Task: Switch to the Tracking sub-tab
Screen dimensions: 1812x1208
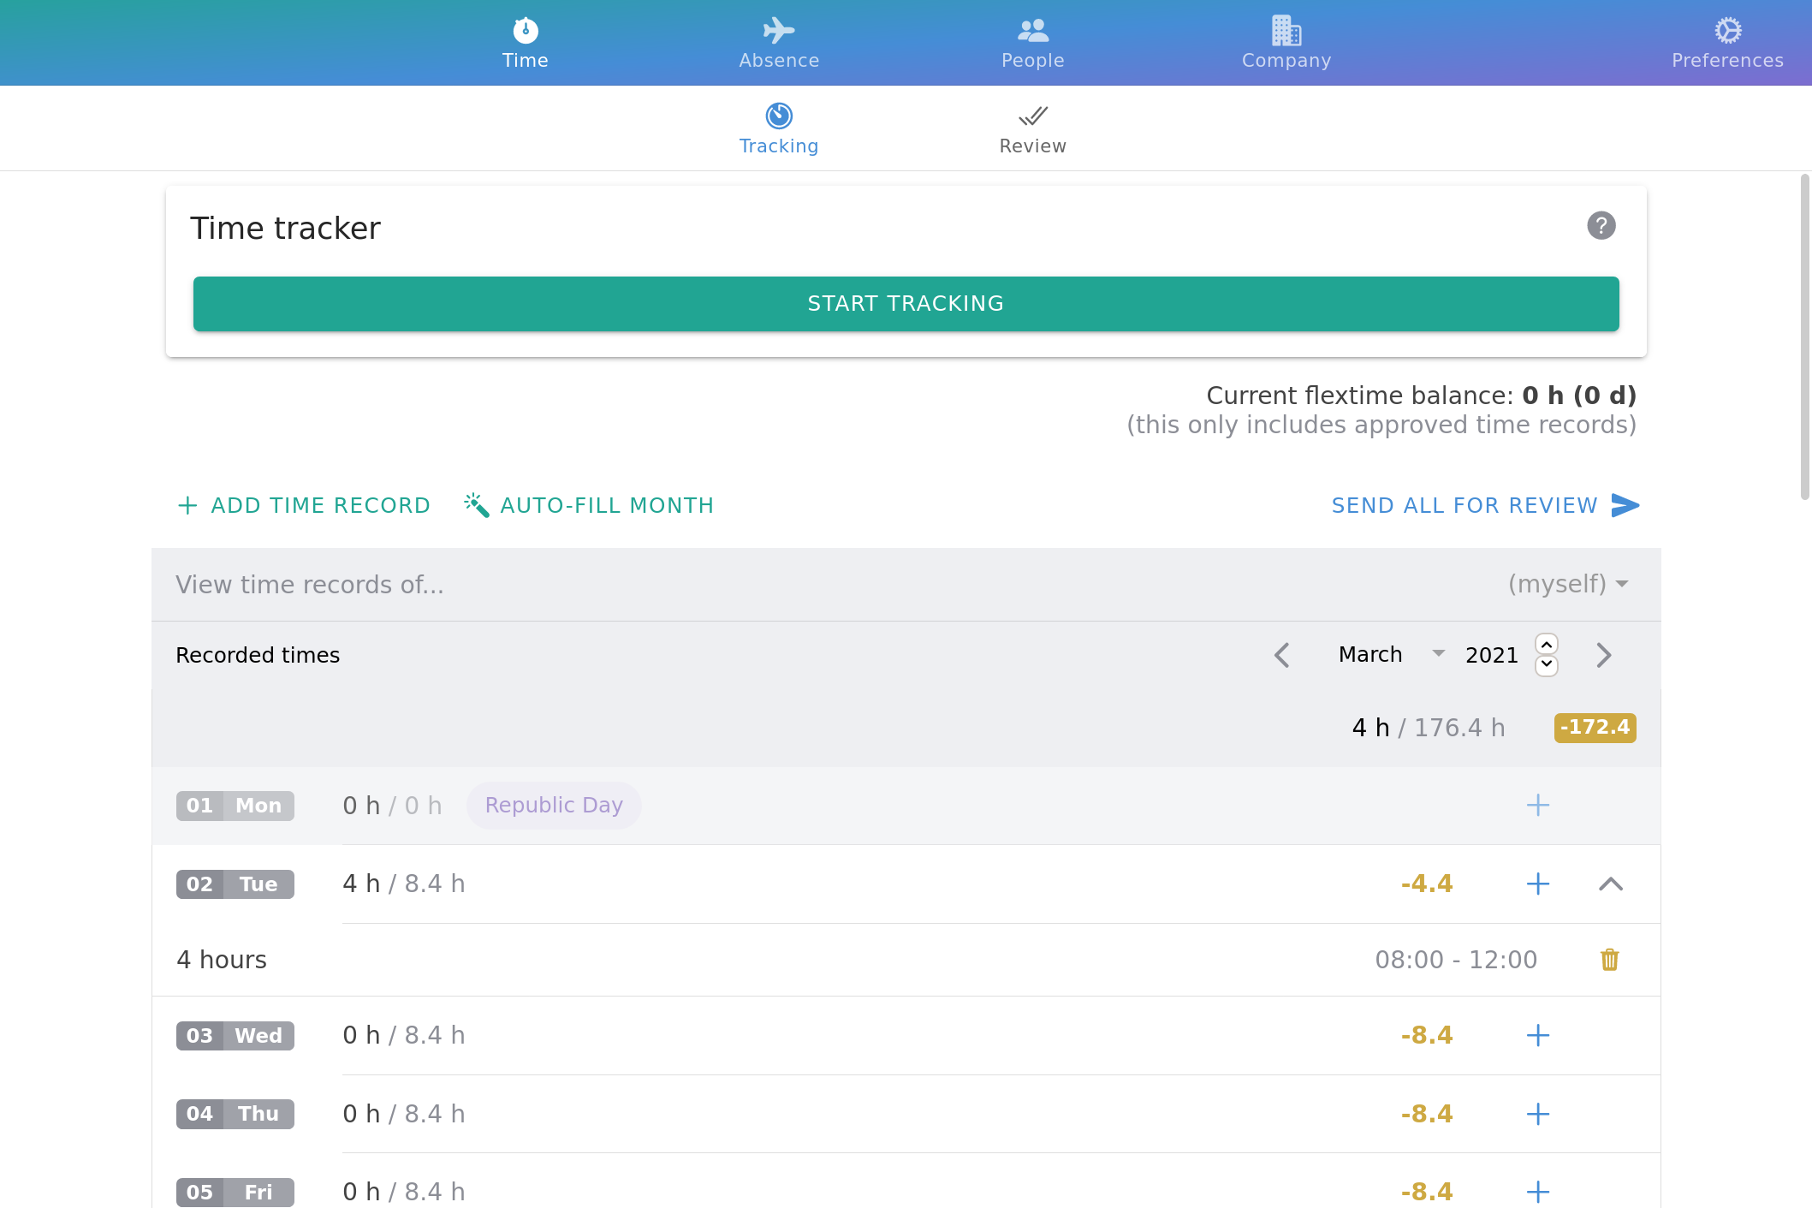Action: click(779, 128)
